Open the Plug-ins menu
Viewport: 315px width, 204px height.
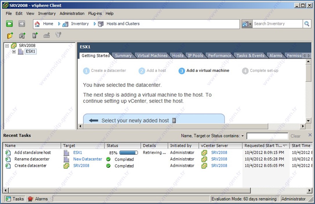[x=95, y=13]
